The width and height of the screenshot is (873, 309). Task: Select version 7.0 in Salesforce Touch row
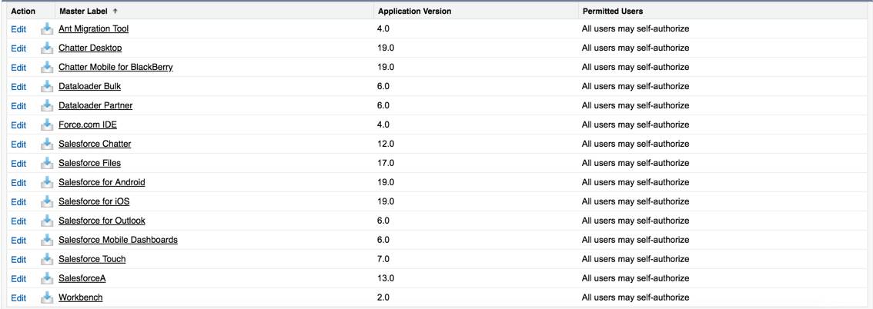point(383,259)
